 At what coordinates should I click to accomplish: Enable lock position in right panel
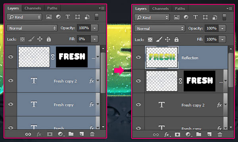(167, 39)
